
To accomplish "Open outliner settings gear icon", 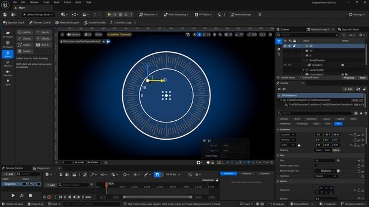I will click(362, 35).
